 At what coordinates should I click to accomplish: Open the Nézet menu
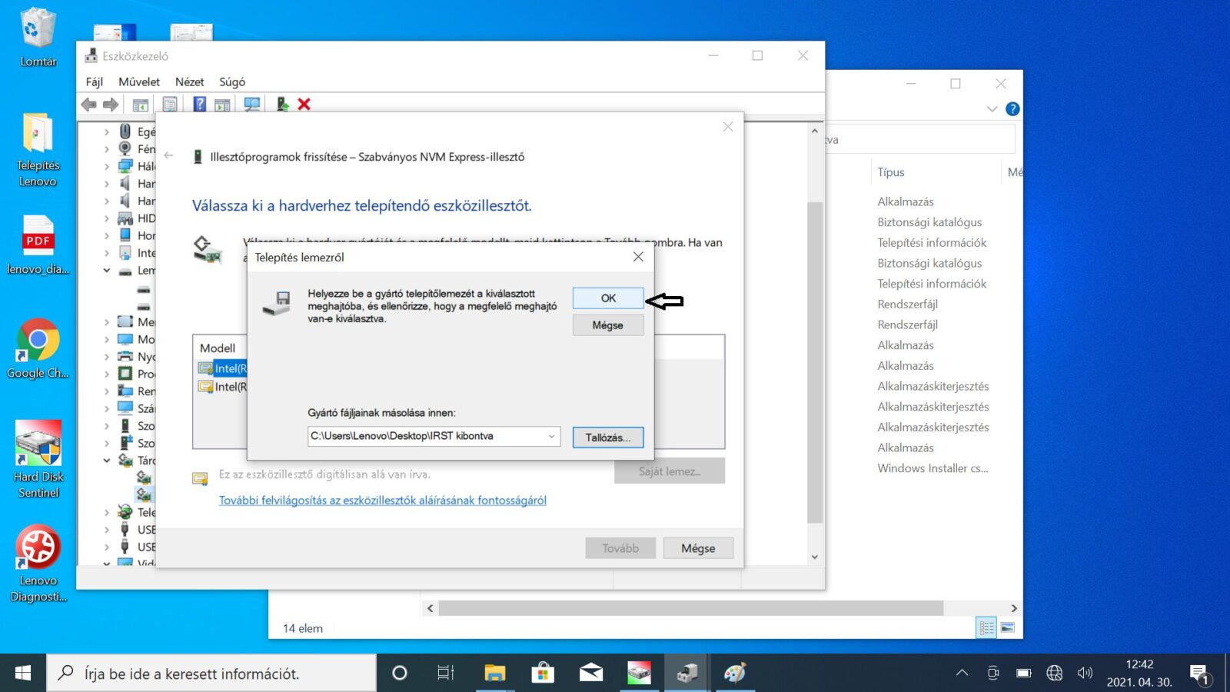(x=189, y=82)
